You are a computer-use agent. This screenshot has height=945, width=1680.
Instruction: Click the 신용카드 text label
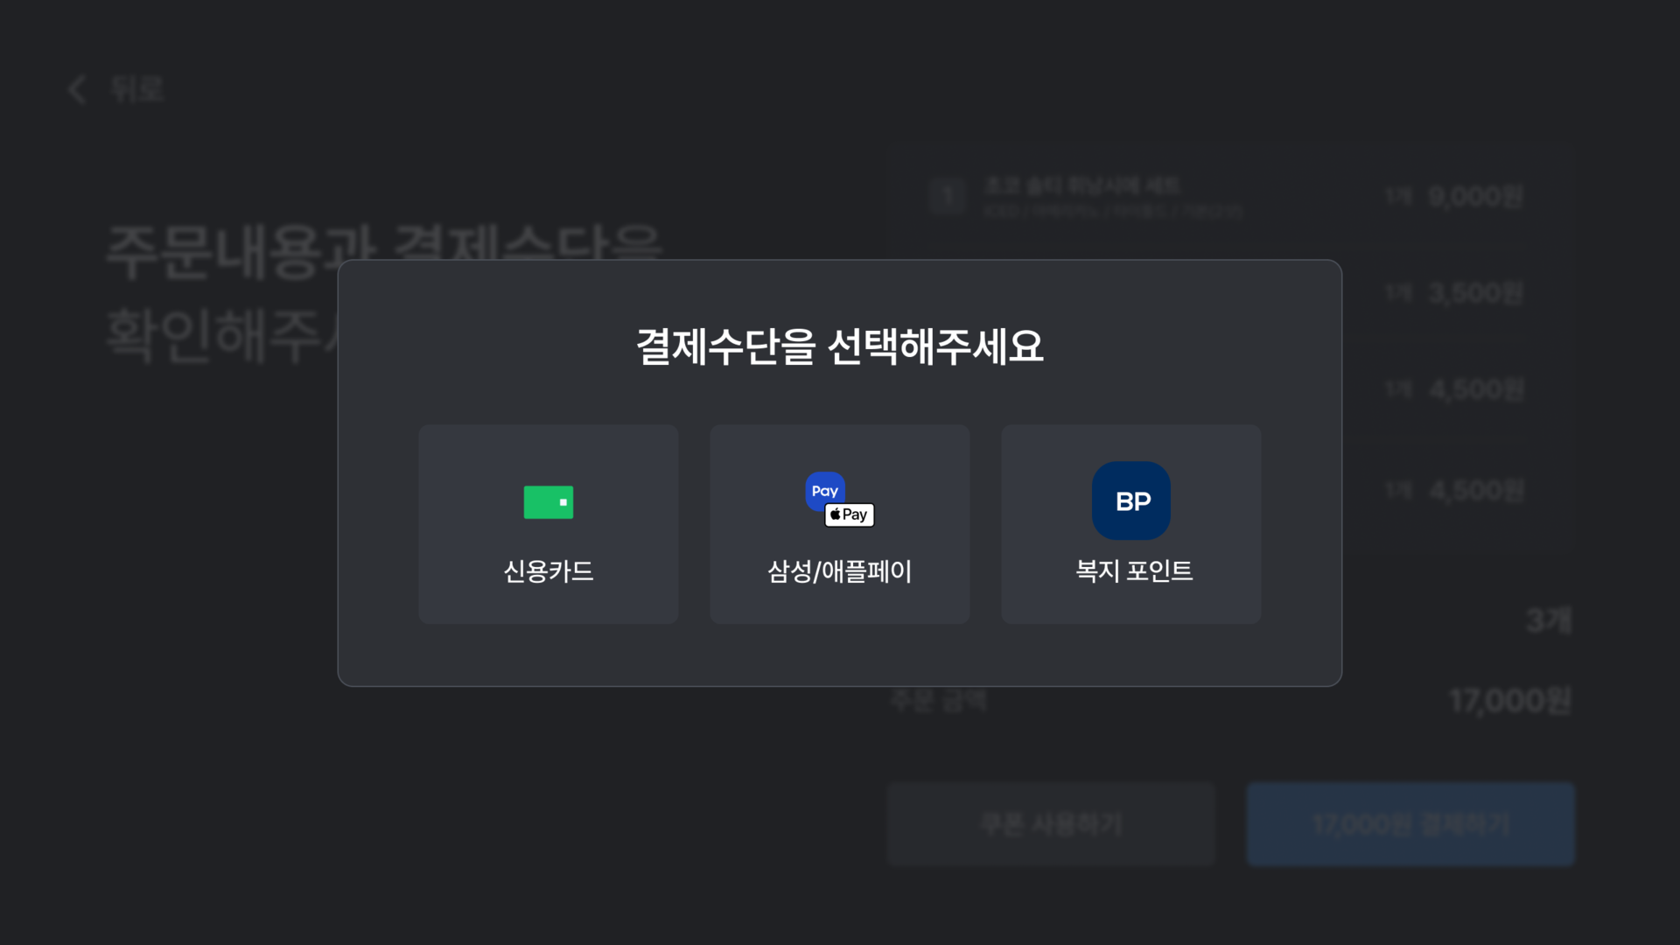pos(549,571)
